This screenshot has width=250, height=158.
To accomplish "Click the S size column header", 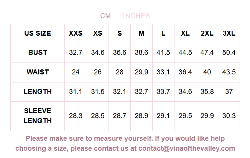I will (120, 33).
